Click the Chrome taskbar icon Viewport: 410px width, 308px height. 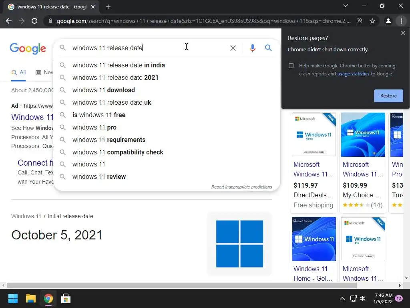tap(48, 298)
